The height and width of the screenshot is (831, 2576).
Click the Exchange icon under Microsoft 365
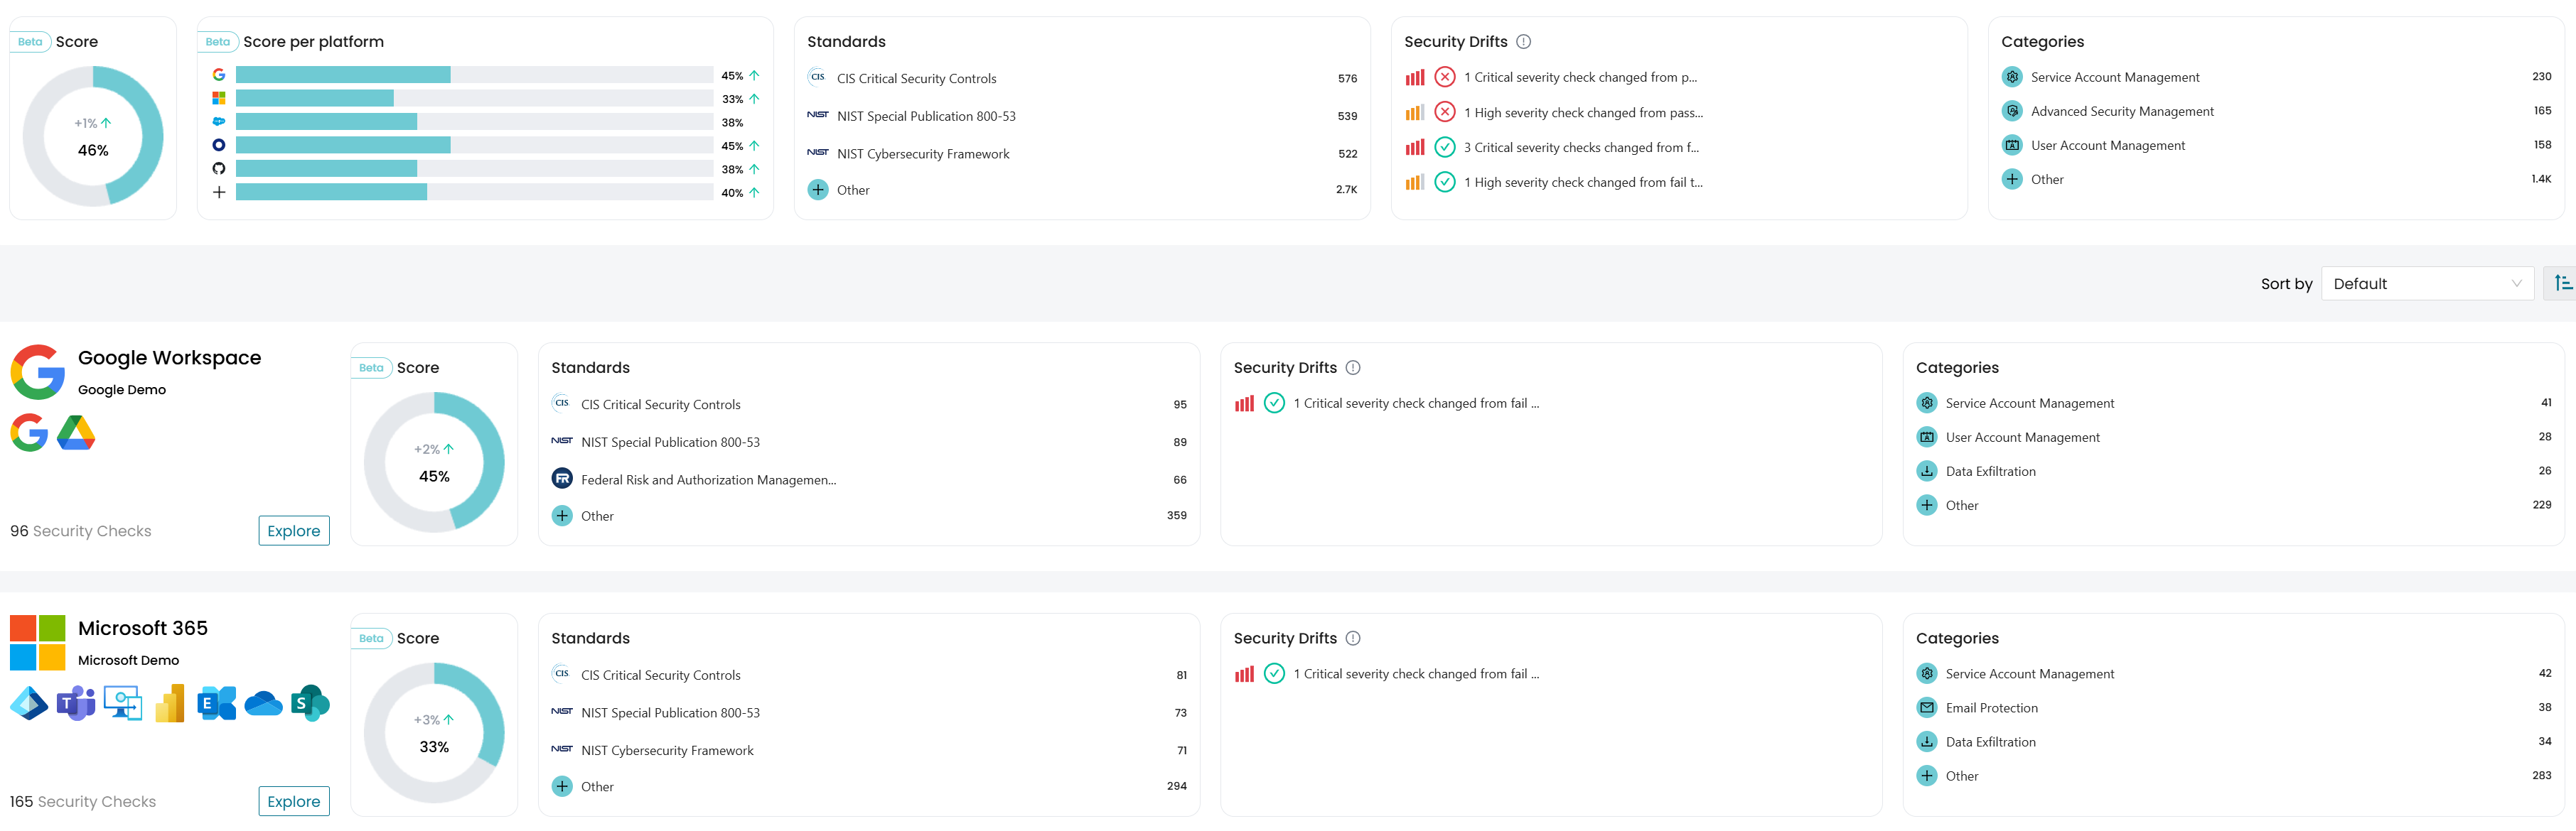tap(216, 704)
